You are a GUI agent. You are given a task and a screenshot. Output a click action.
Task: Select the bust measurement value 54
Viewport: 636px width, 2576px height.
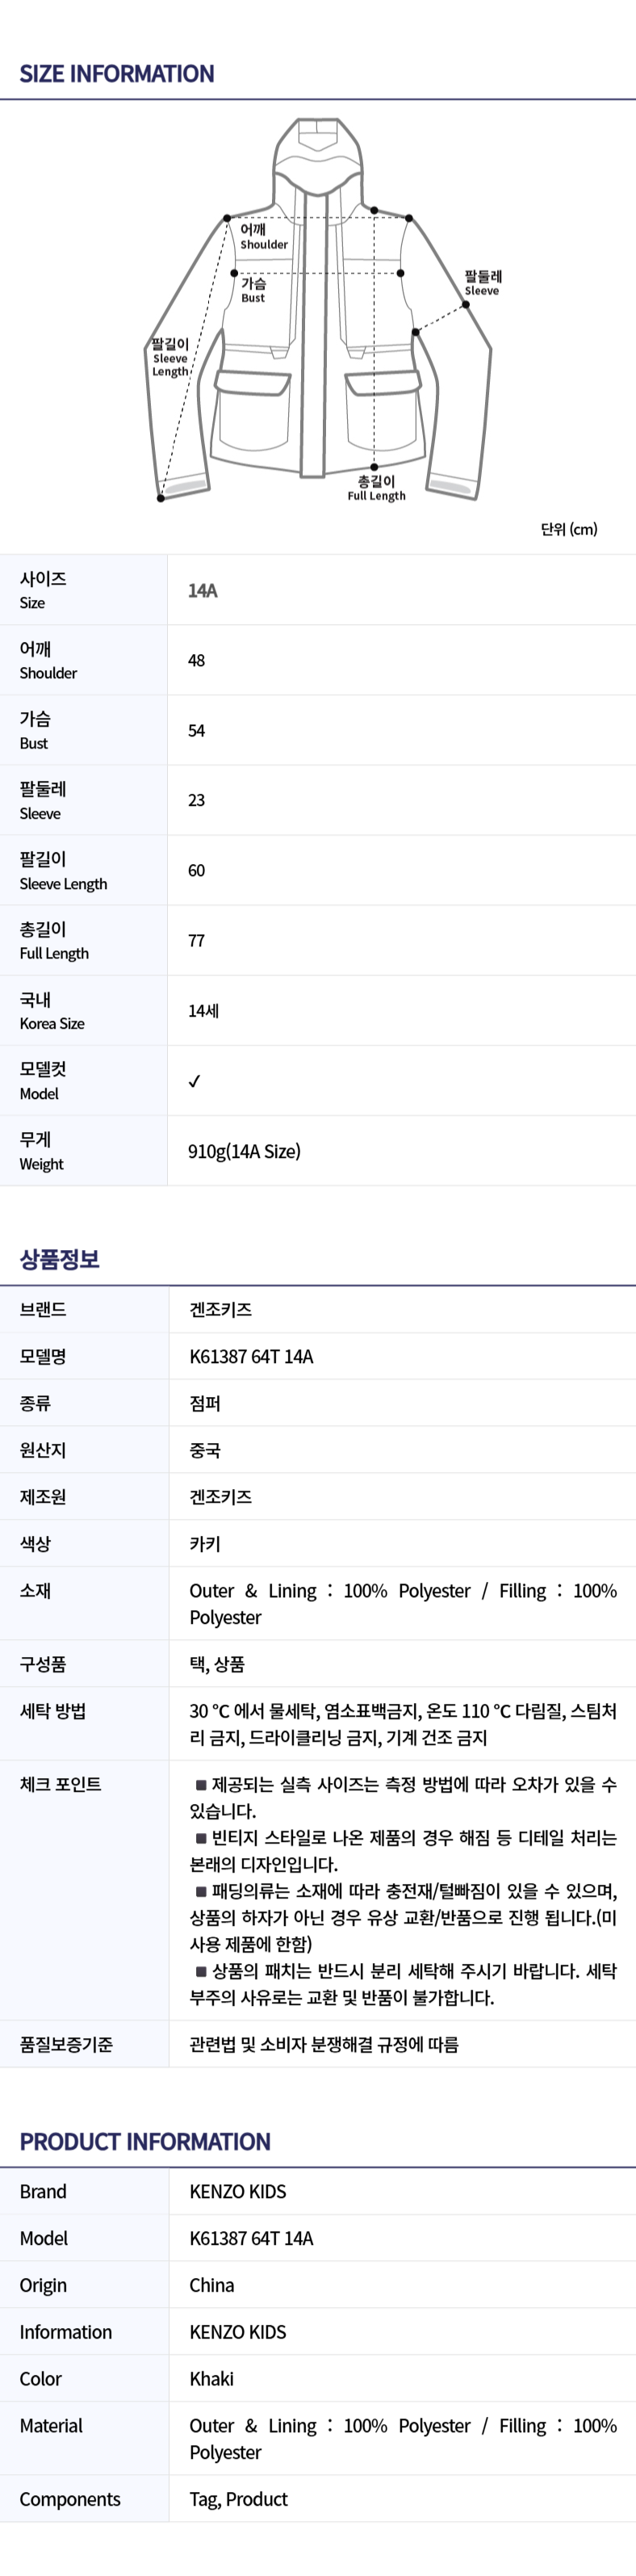tap(197, 731)
